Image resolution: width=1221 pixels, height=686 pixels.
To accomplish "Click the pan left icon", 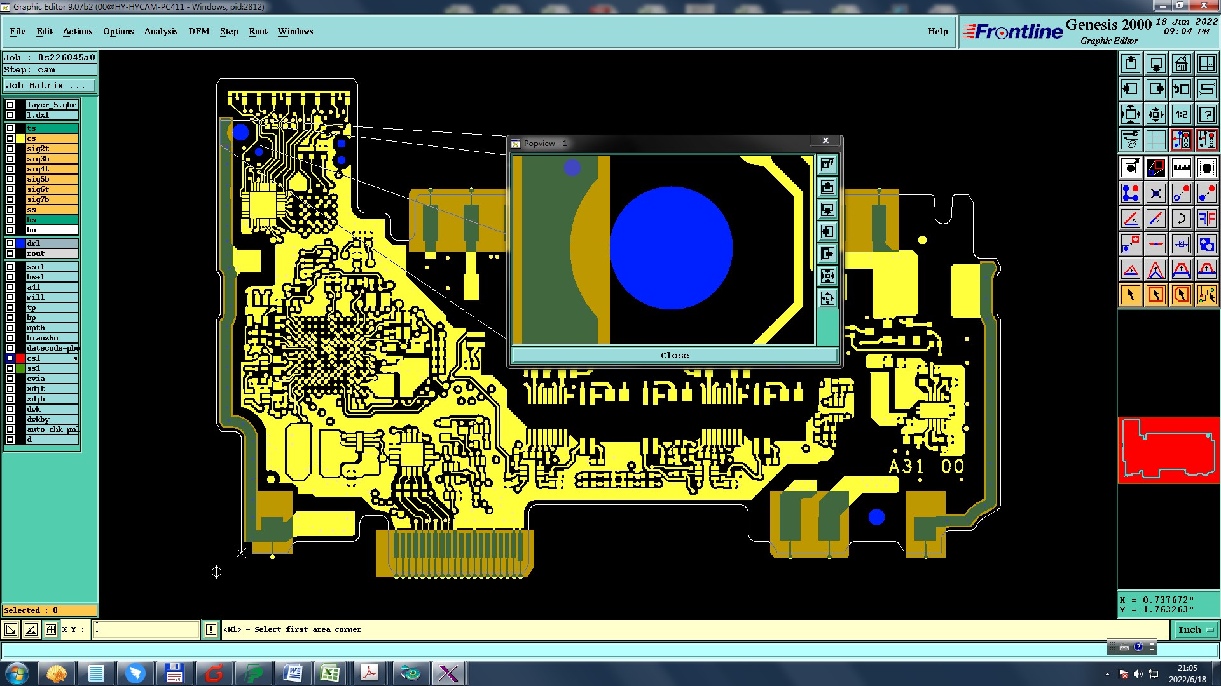I will tap(1131, 89).
